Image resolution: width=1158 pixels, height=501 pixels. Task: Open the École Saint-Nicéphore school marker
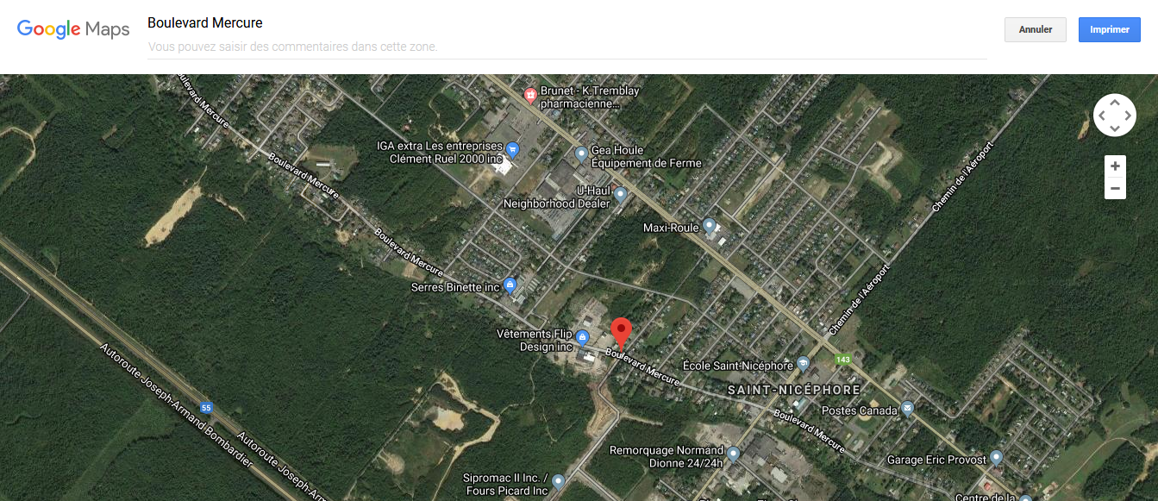pos(803,364)
